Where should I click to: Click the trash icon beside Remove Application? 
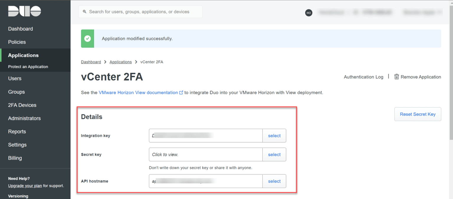click(397, 77)
